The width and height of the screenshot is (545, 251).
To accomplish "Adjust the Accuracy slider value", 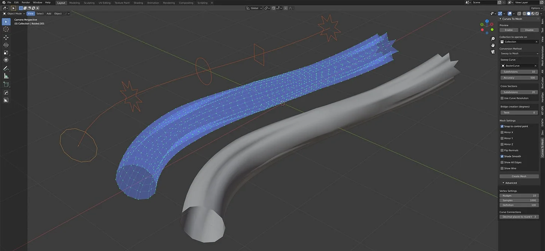I will tap(519, 78).
